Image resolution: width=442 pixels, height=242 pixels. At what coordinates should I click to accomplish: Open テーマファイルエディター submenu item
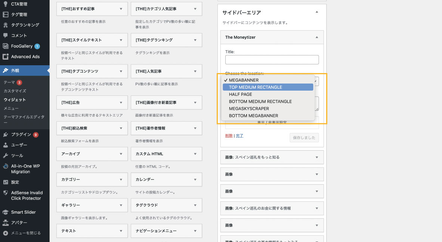[24, 120]
